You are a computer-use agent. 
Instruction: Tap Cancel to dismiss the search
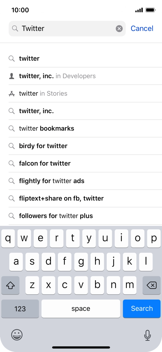[x=142, y=28]
